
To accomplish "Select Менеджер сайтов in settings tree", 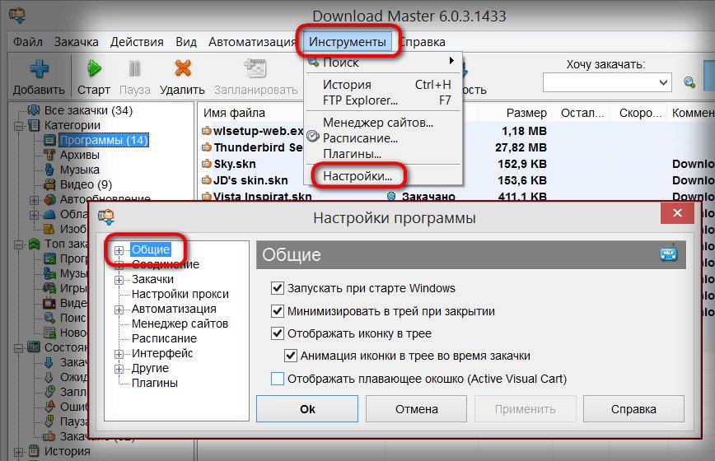I will coord(180,324).
